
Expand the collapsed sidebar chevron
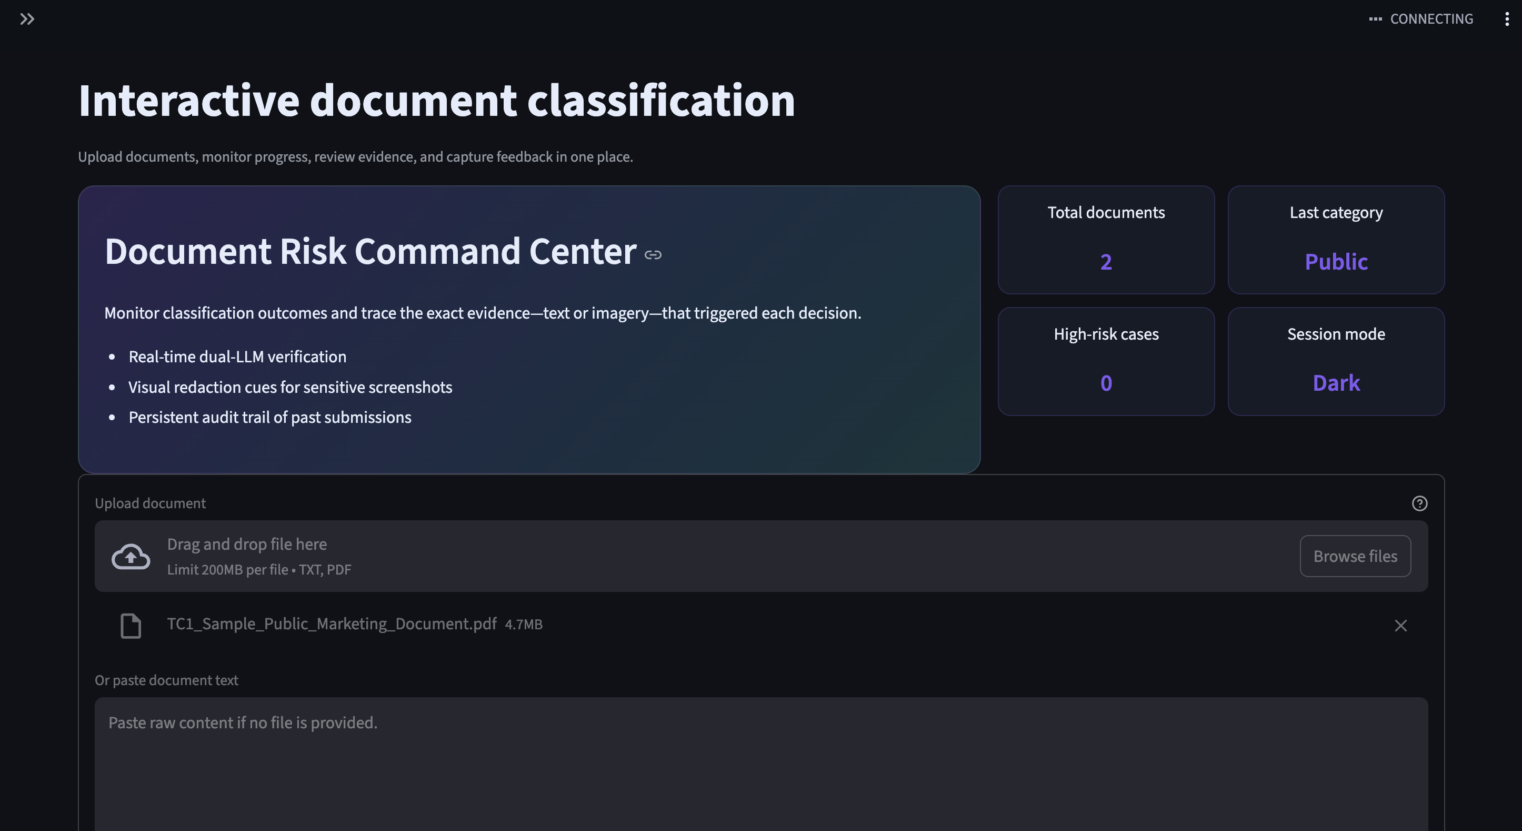27,19
